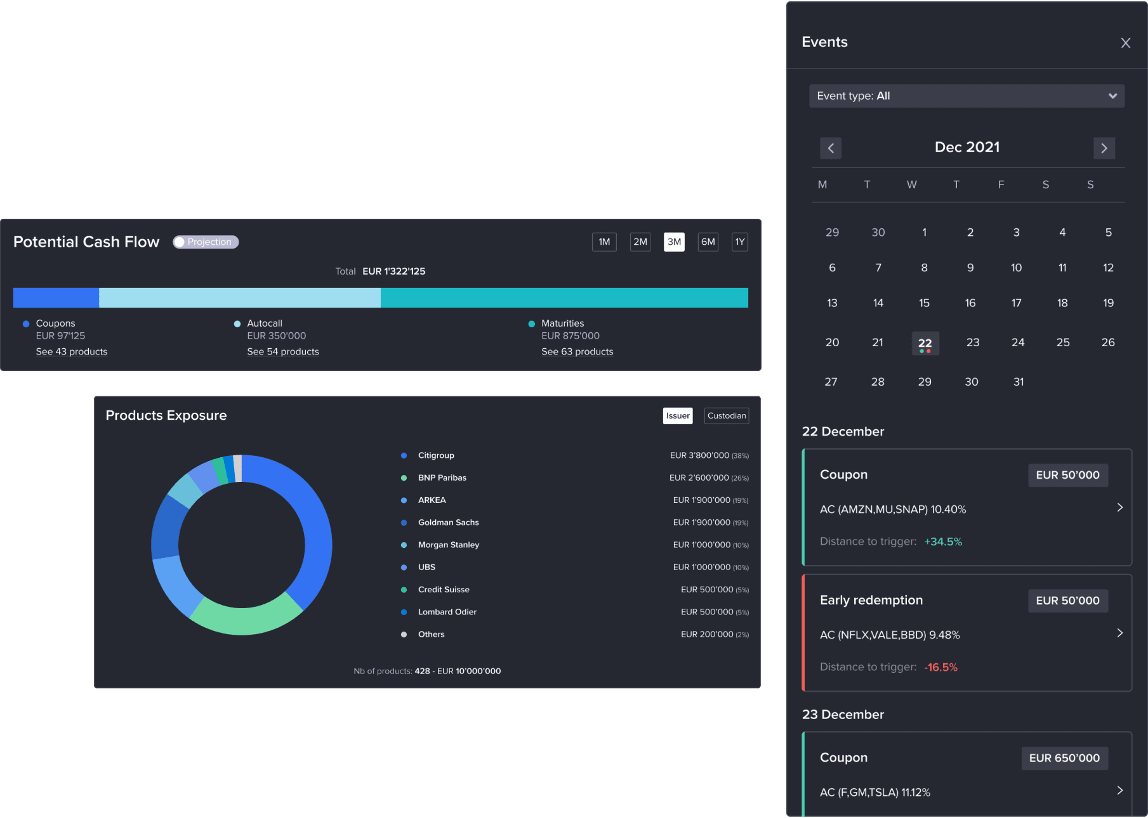Open See 54 products link

coord(283,351)
